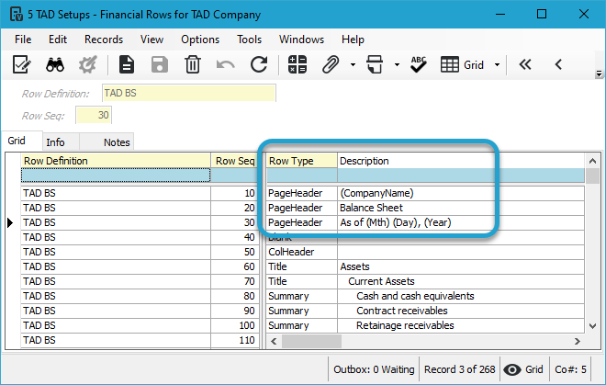Image resolution: width=606 pixels, height=385 pixels.
Task: Expand the printer dropdown arrow
Action: [x=397, y=64]
